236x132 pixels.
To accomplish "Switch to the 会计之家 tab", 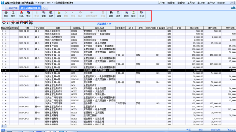I will [13, 8].
